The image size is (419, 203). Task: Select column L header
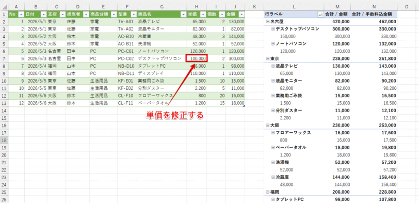pos(294,7)
